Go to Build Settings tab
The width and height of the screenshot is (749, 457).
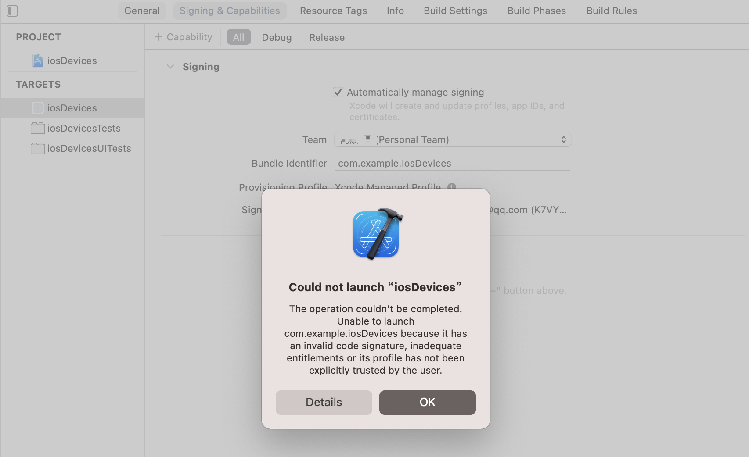455,11
